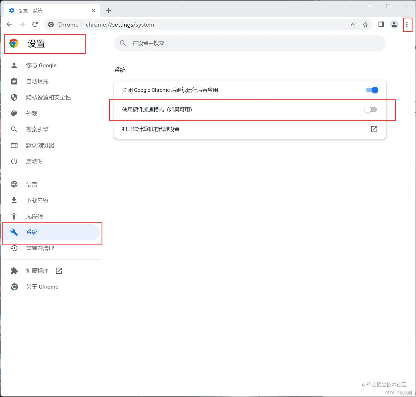The image size is (416, 397).
Task: Open proxy settings via external link icon
Action: pyautogui.click(x=374, y=129)
